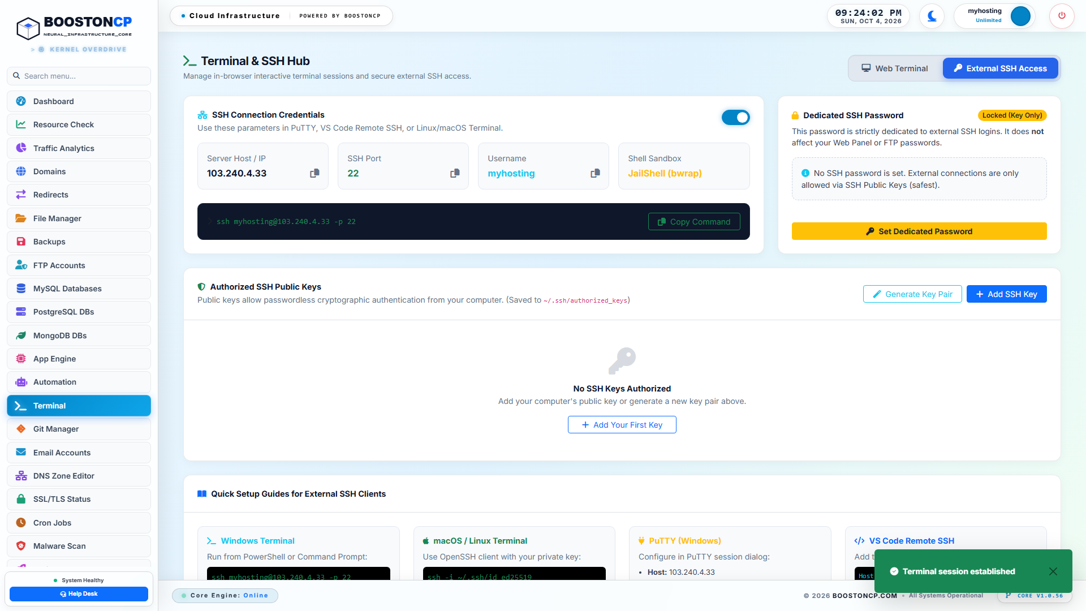The image size is (1086, 611).
Task: Go to Traffic Analytics
Action: [x=79, y=148]
